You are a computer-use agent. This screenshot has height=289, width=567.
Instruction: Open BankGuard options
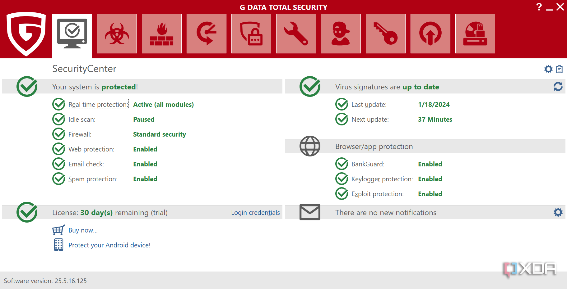368,164
